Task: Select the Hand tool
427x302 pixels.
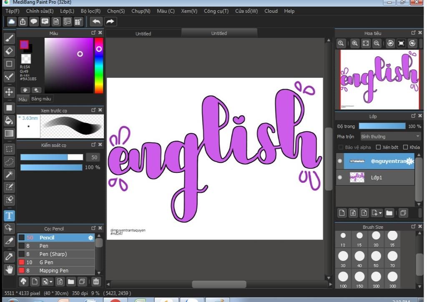Action: point(9,270)
